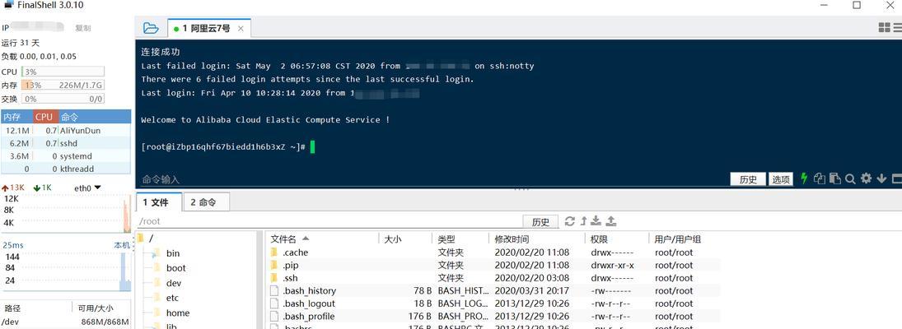Sort processes by CPU header
Image resolution: width=902 pixels, height=329 pixels.
point(46,117)
